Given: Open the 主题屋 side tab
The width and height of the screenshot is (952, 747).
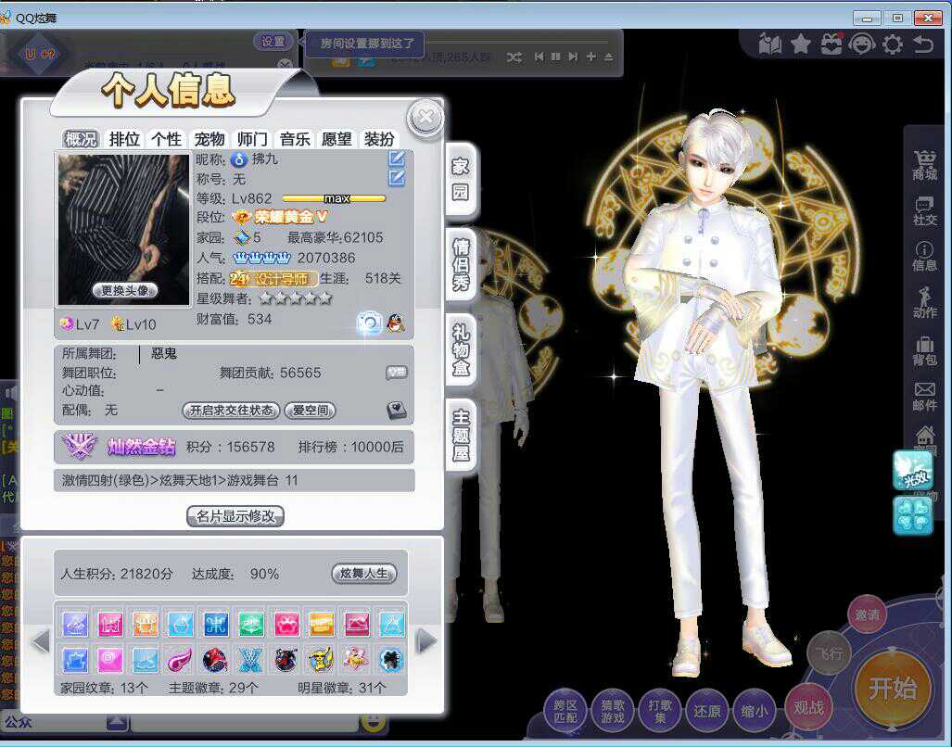Looking at the screenshot, I should click(460, 435).
